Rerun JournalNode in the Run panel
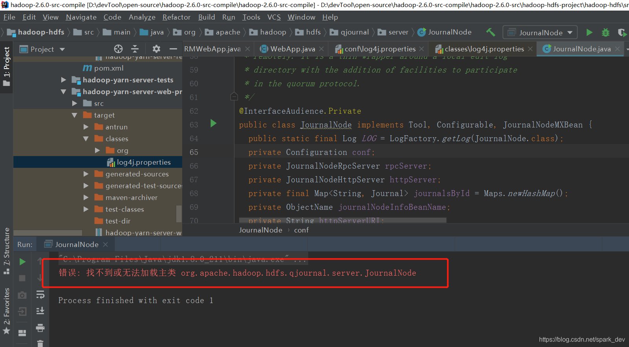This screenshot has width=629, height=347. (22, 262)
